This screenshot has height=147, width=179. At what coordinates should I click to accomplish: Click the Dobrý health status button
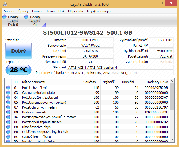(19, 51)
